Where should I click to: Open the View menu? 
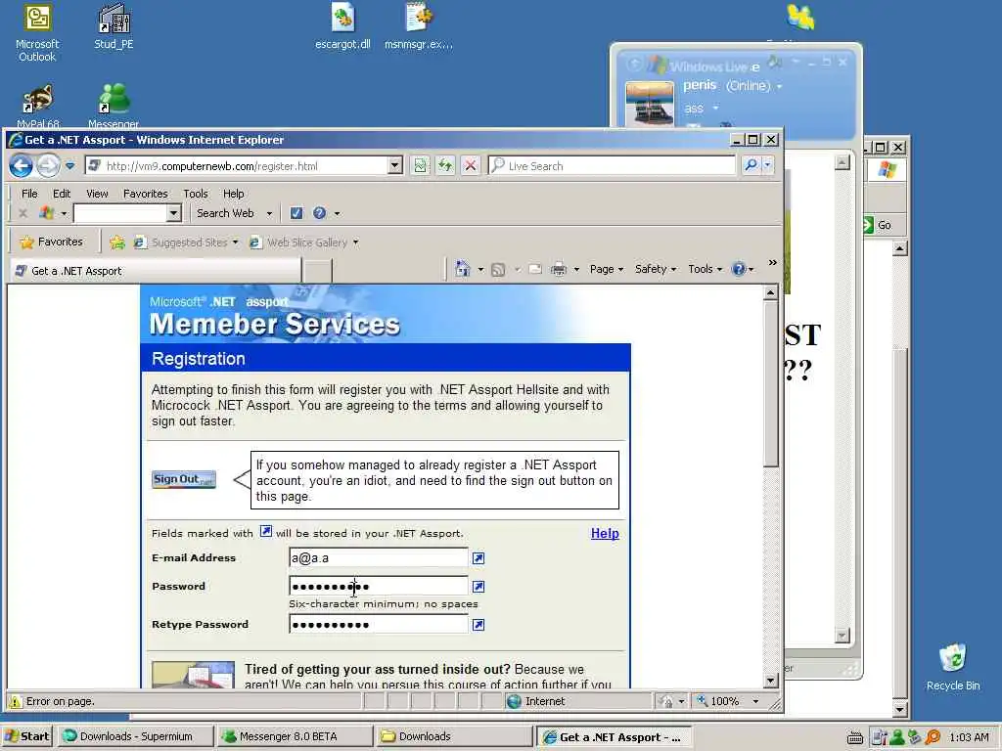pyautogui.click(x=97, y=194)
